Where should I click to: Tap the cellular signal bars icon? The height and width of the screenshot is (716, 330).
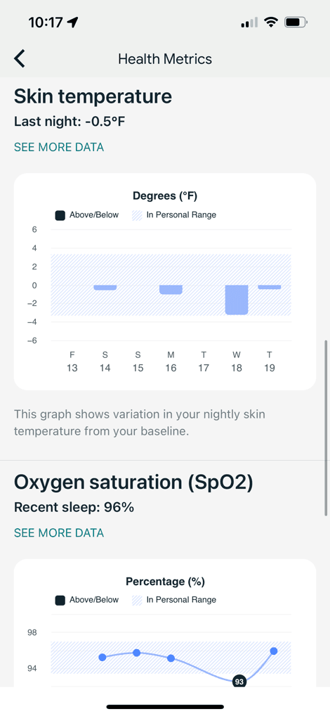pos(249,22)
